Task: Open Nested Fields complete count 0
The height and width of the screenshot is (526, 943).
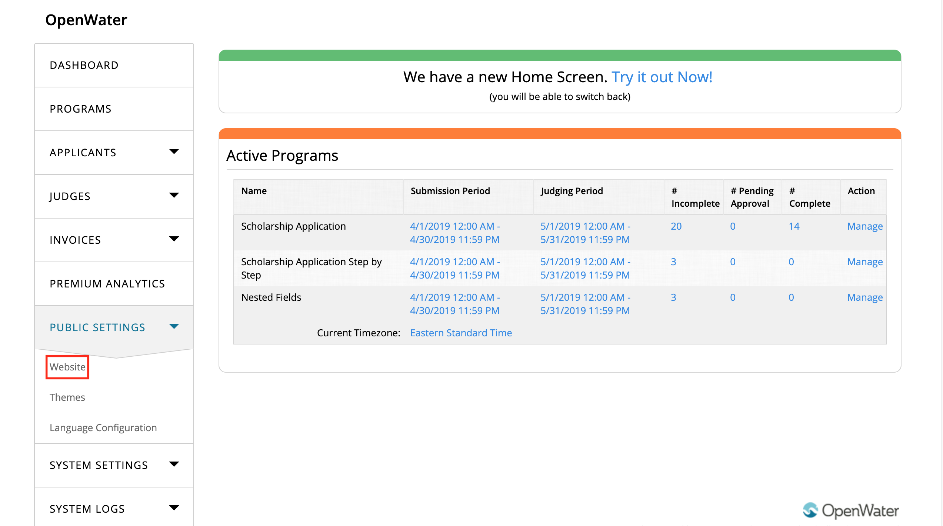Action: [x=791, y=297]
